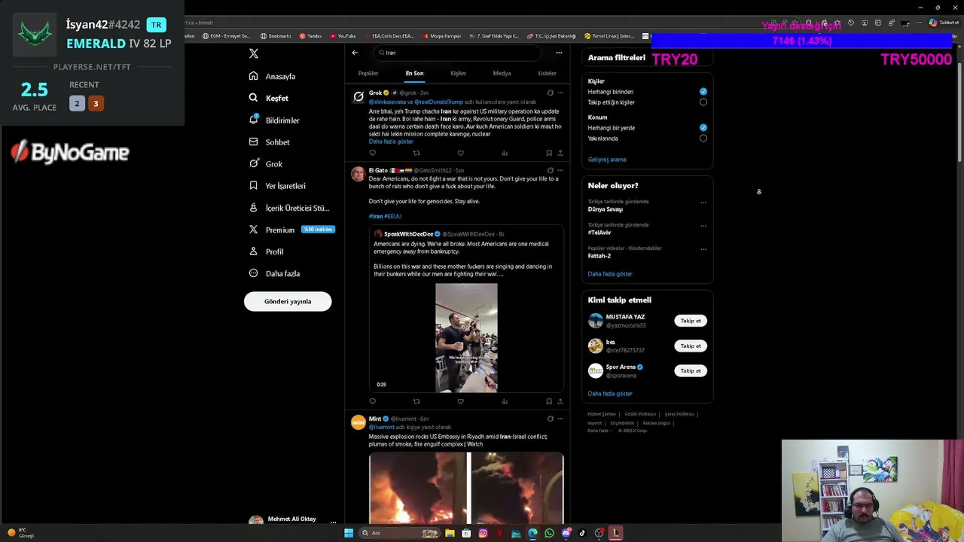Screen dimensions: 964x542
Task: Follow MUSTAFA YAZ with Takip et
Action: point(691,321)
